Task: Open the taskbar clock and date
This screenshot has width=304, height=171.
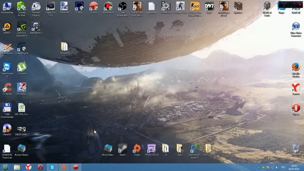Action: (294, 167)
